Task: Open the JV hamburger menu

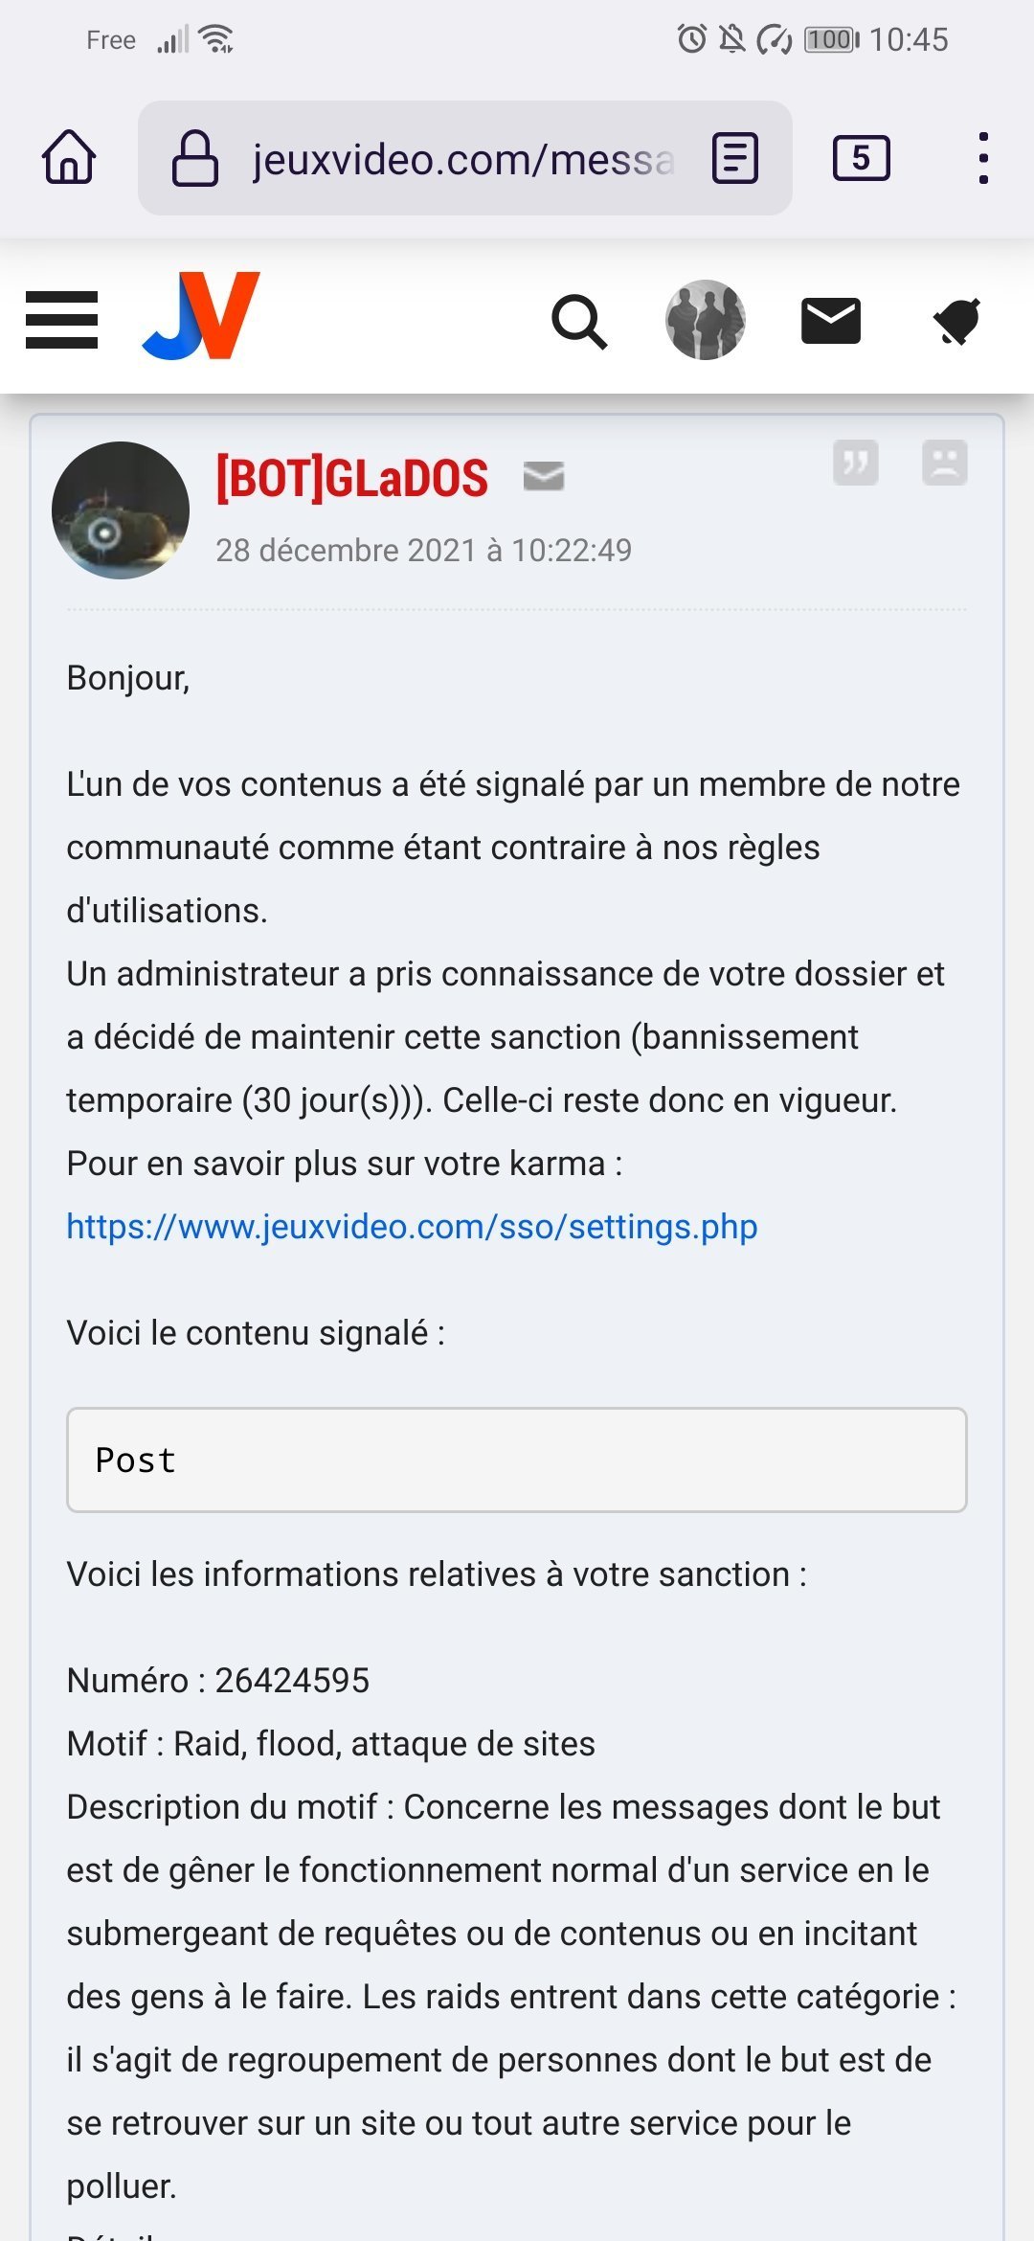Action: 62,320
